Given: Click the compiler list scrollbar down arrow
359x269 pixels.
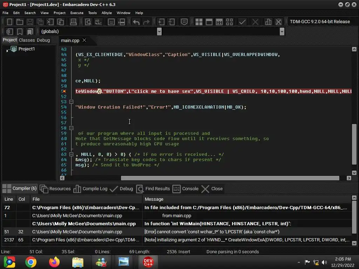Looking at the screenshot, I should point(354,243).
